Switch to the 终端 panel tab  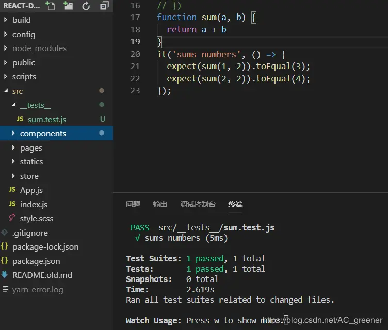tap(235, 204)
